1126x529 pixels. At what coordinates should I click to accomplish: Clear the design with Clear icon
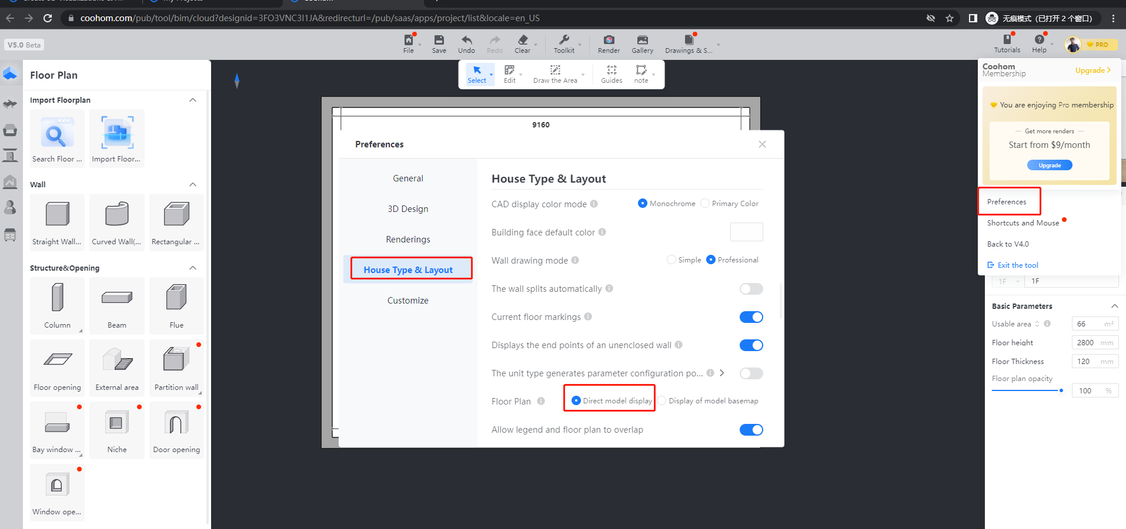tap(523, 40)
